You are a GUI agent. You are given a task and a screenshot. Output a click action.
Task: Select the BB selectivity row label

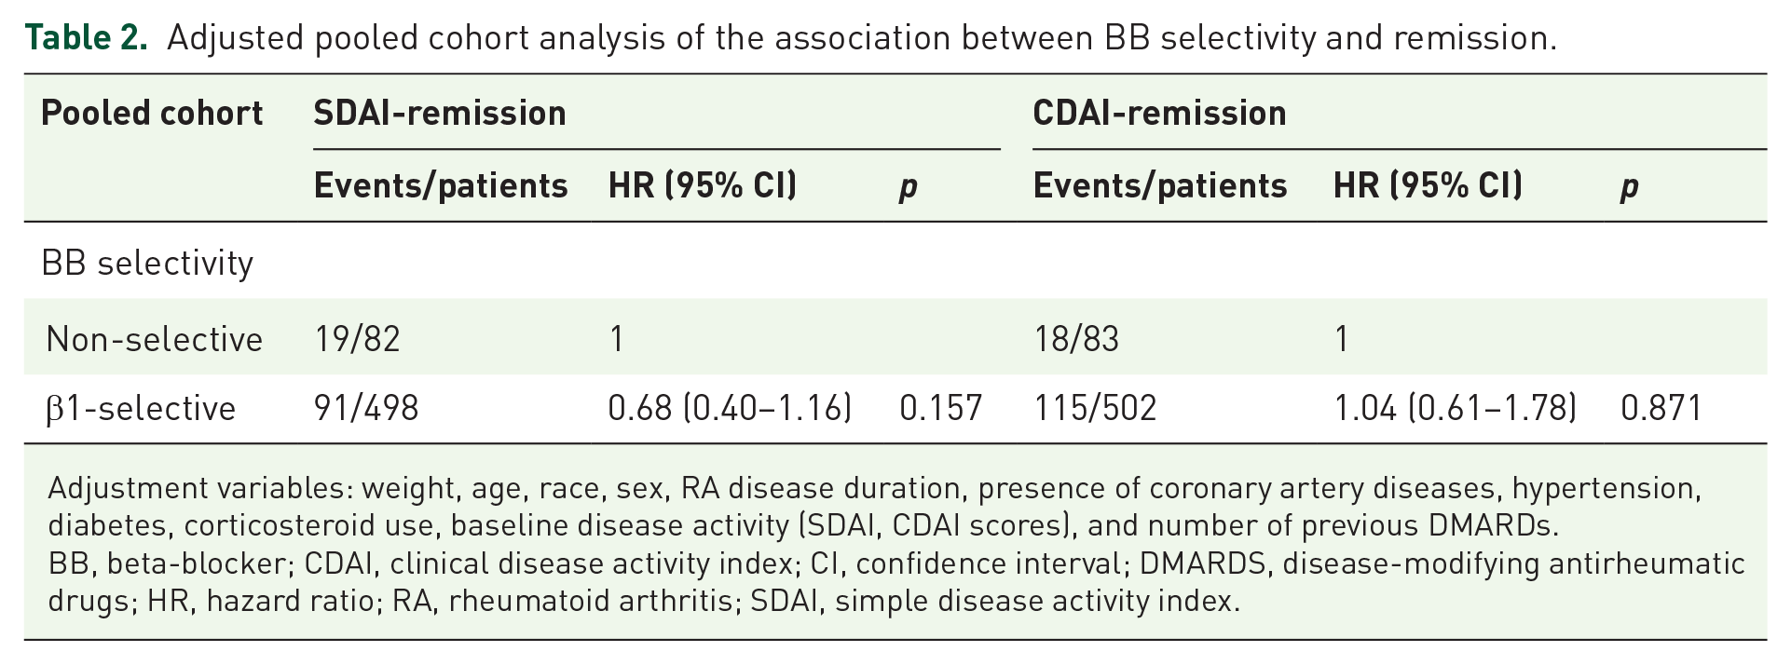(147, 264)
